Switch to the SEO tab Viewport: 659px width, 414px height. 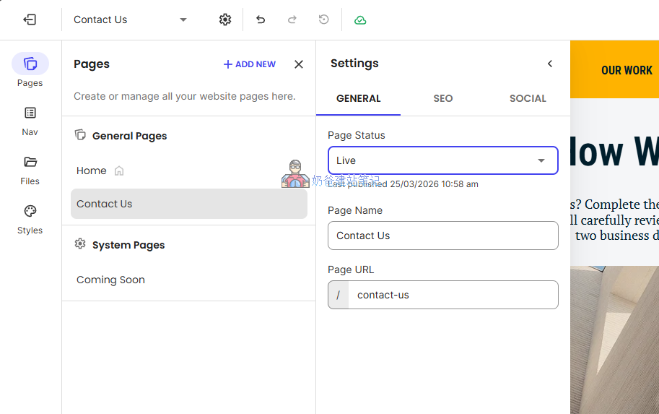(x=443, y=98)
